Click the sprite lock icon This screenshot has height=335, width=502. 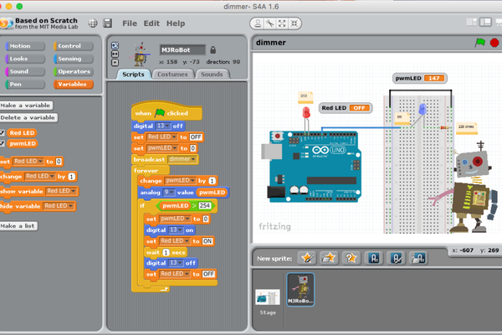(x=213, y=49)
